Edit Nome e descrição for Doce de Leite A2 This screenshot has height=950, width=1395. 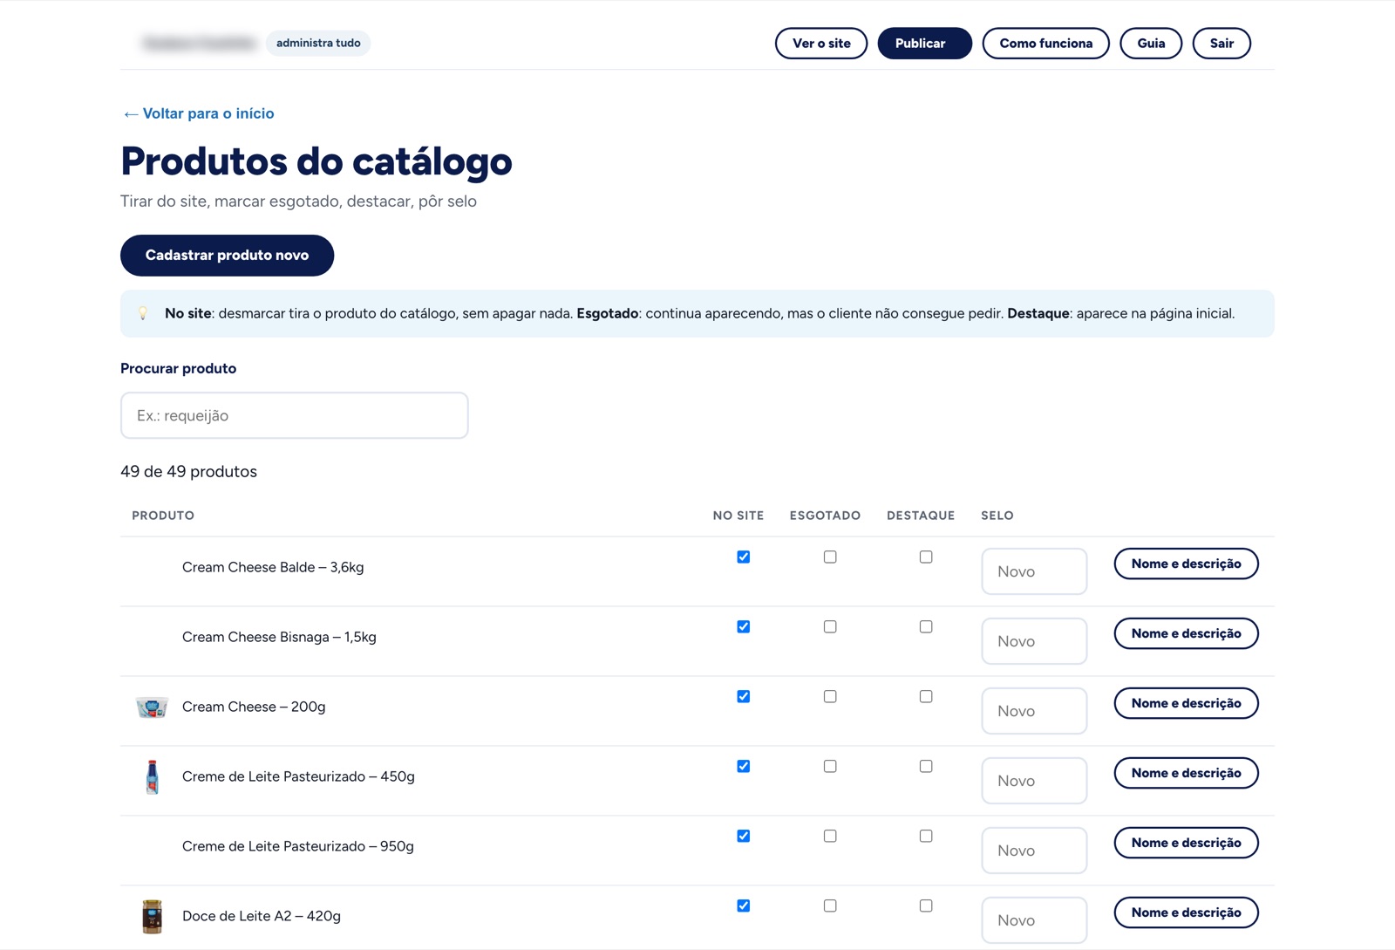coord(1186,912)
